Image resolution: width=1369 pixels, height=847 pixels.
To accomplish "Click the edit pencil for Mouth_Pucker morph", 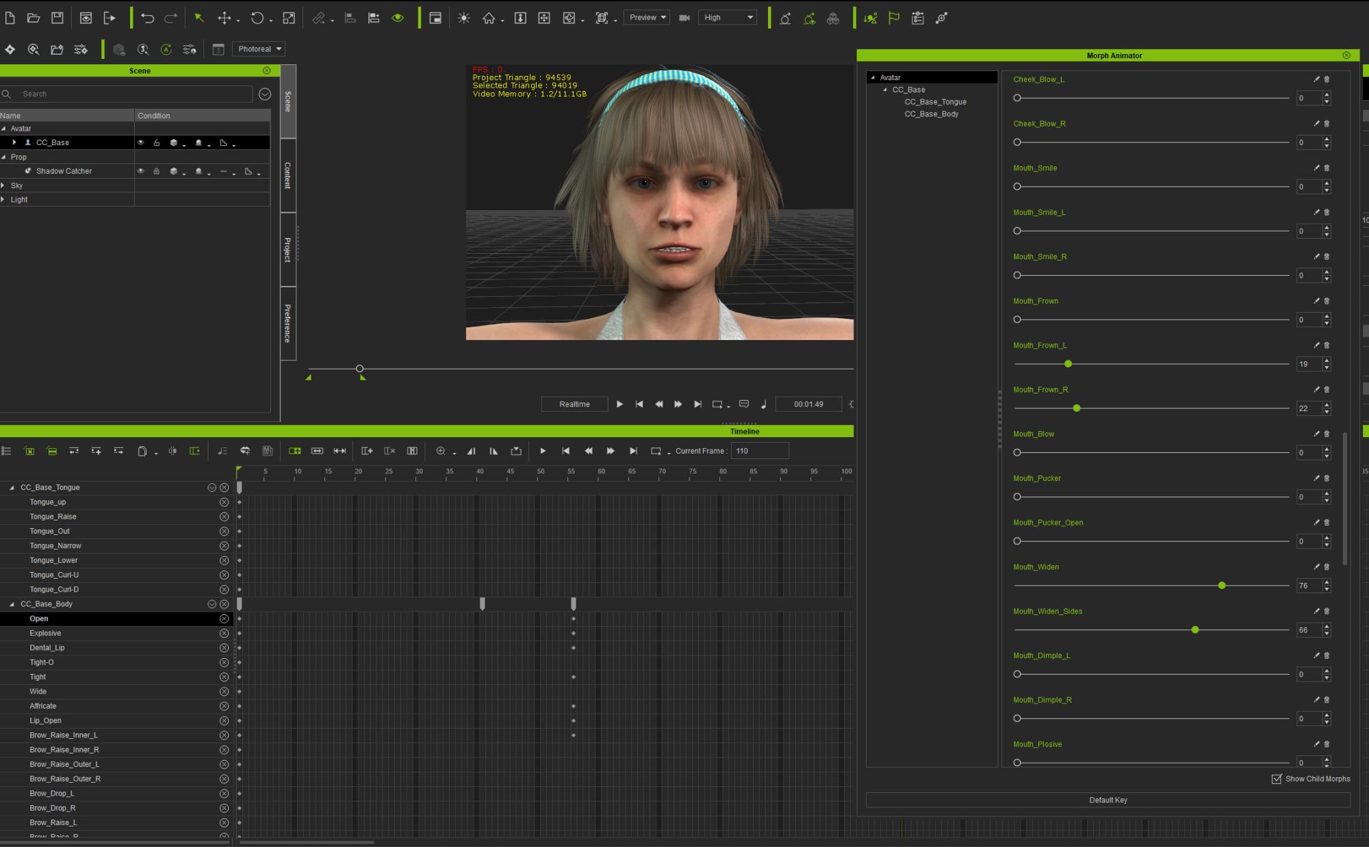I will click(x=1316, y=478).
